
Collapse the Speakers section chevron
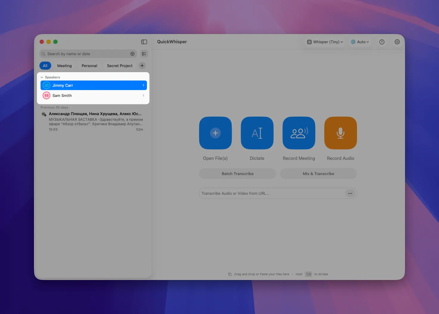42,77
